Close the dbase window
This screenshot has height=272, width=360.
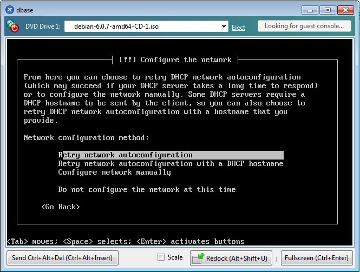345,10
